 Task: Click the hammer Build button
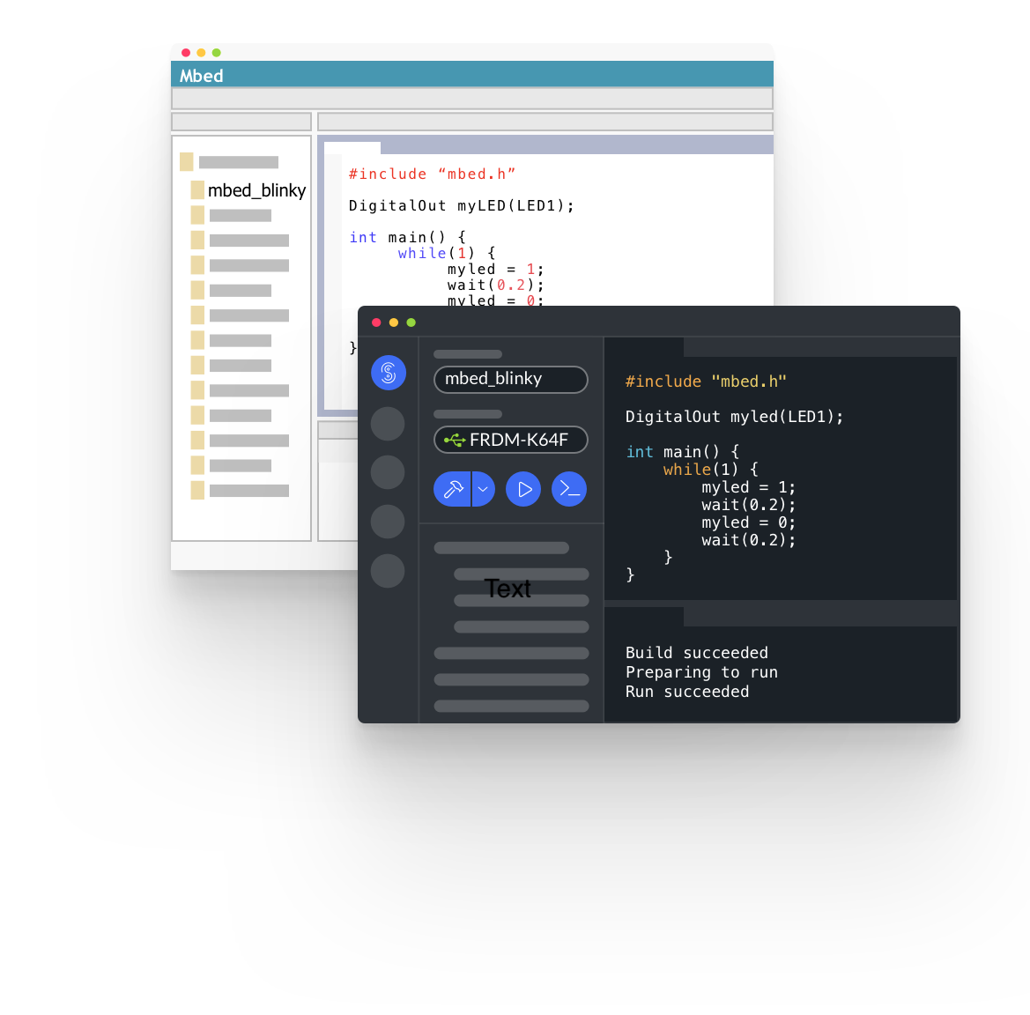(452, 489)
